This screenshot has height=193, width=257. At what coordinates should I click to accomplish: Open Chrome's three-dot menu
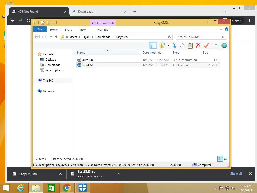pos(249,21)
